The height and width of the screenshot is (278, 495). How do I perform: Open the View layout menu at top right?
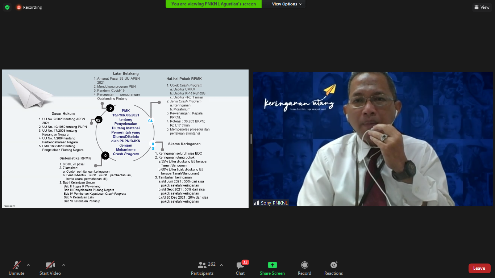coord(482,7)
